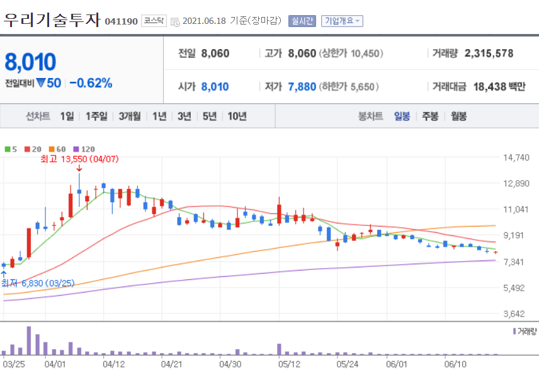Image resolution: width=539 pixels, height=375 pixels.
Task: Click the 코스닥 market badge
Action: point(154,21)
